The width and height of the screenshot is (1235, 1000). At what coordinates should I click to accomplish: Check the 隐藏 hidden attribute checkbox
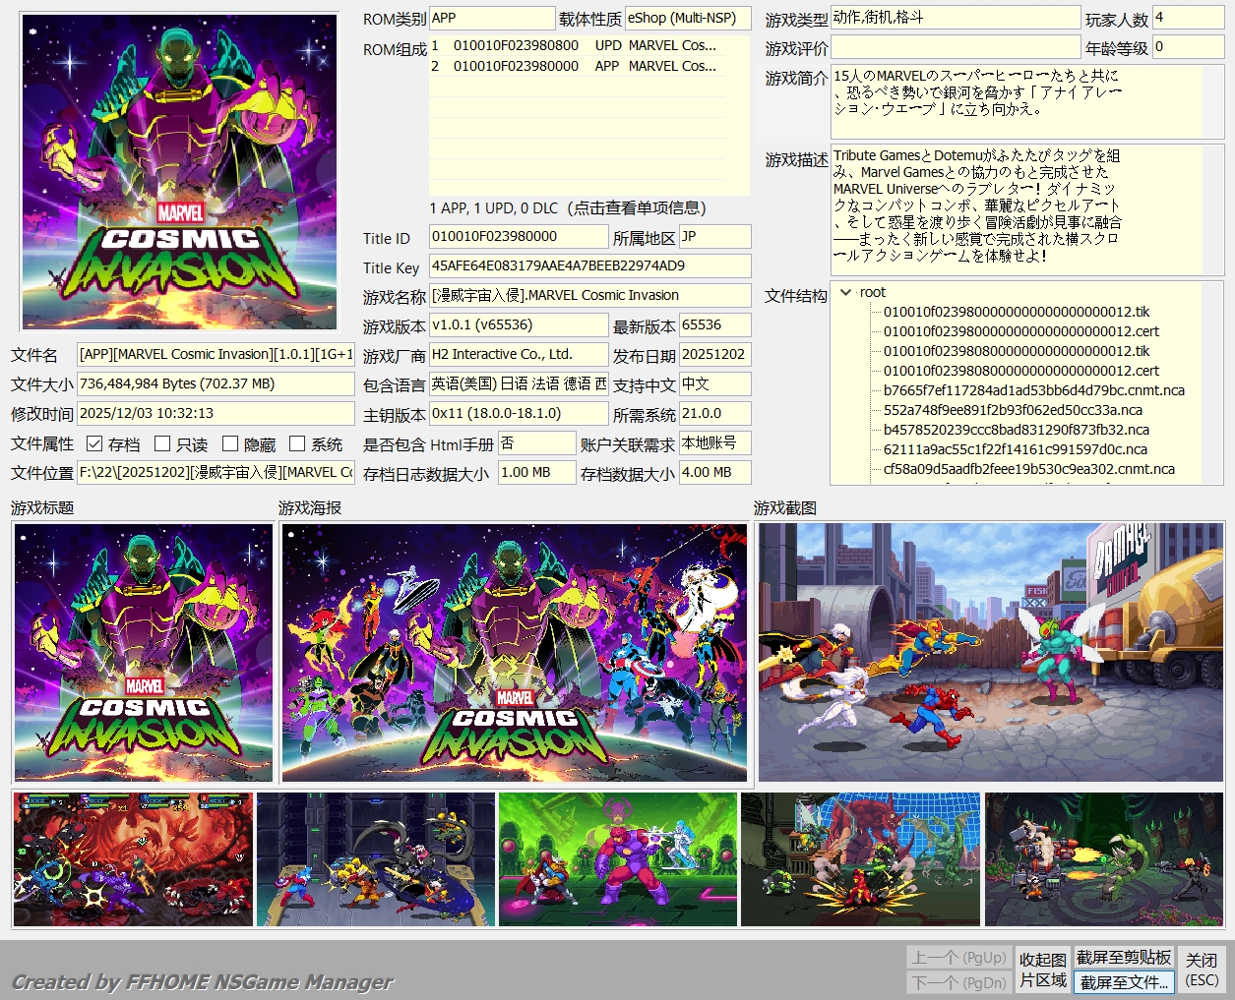[230, 444]
